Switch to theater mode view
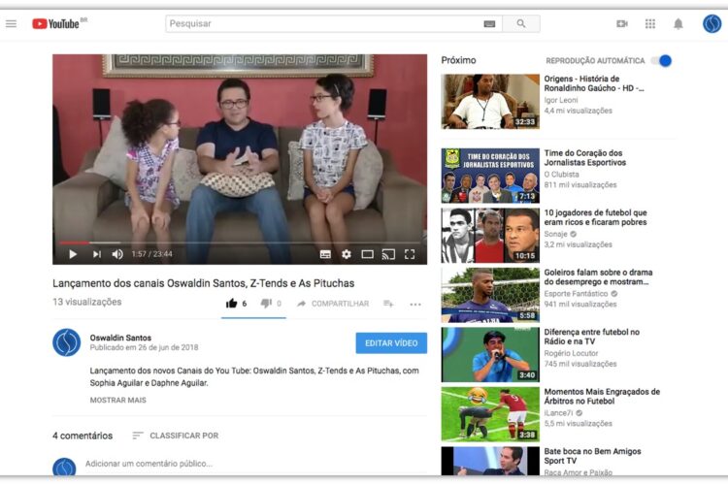Viewport: 728px width, 485px height. click(x=367, y=254)
